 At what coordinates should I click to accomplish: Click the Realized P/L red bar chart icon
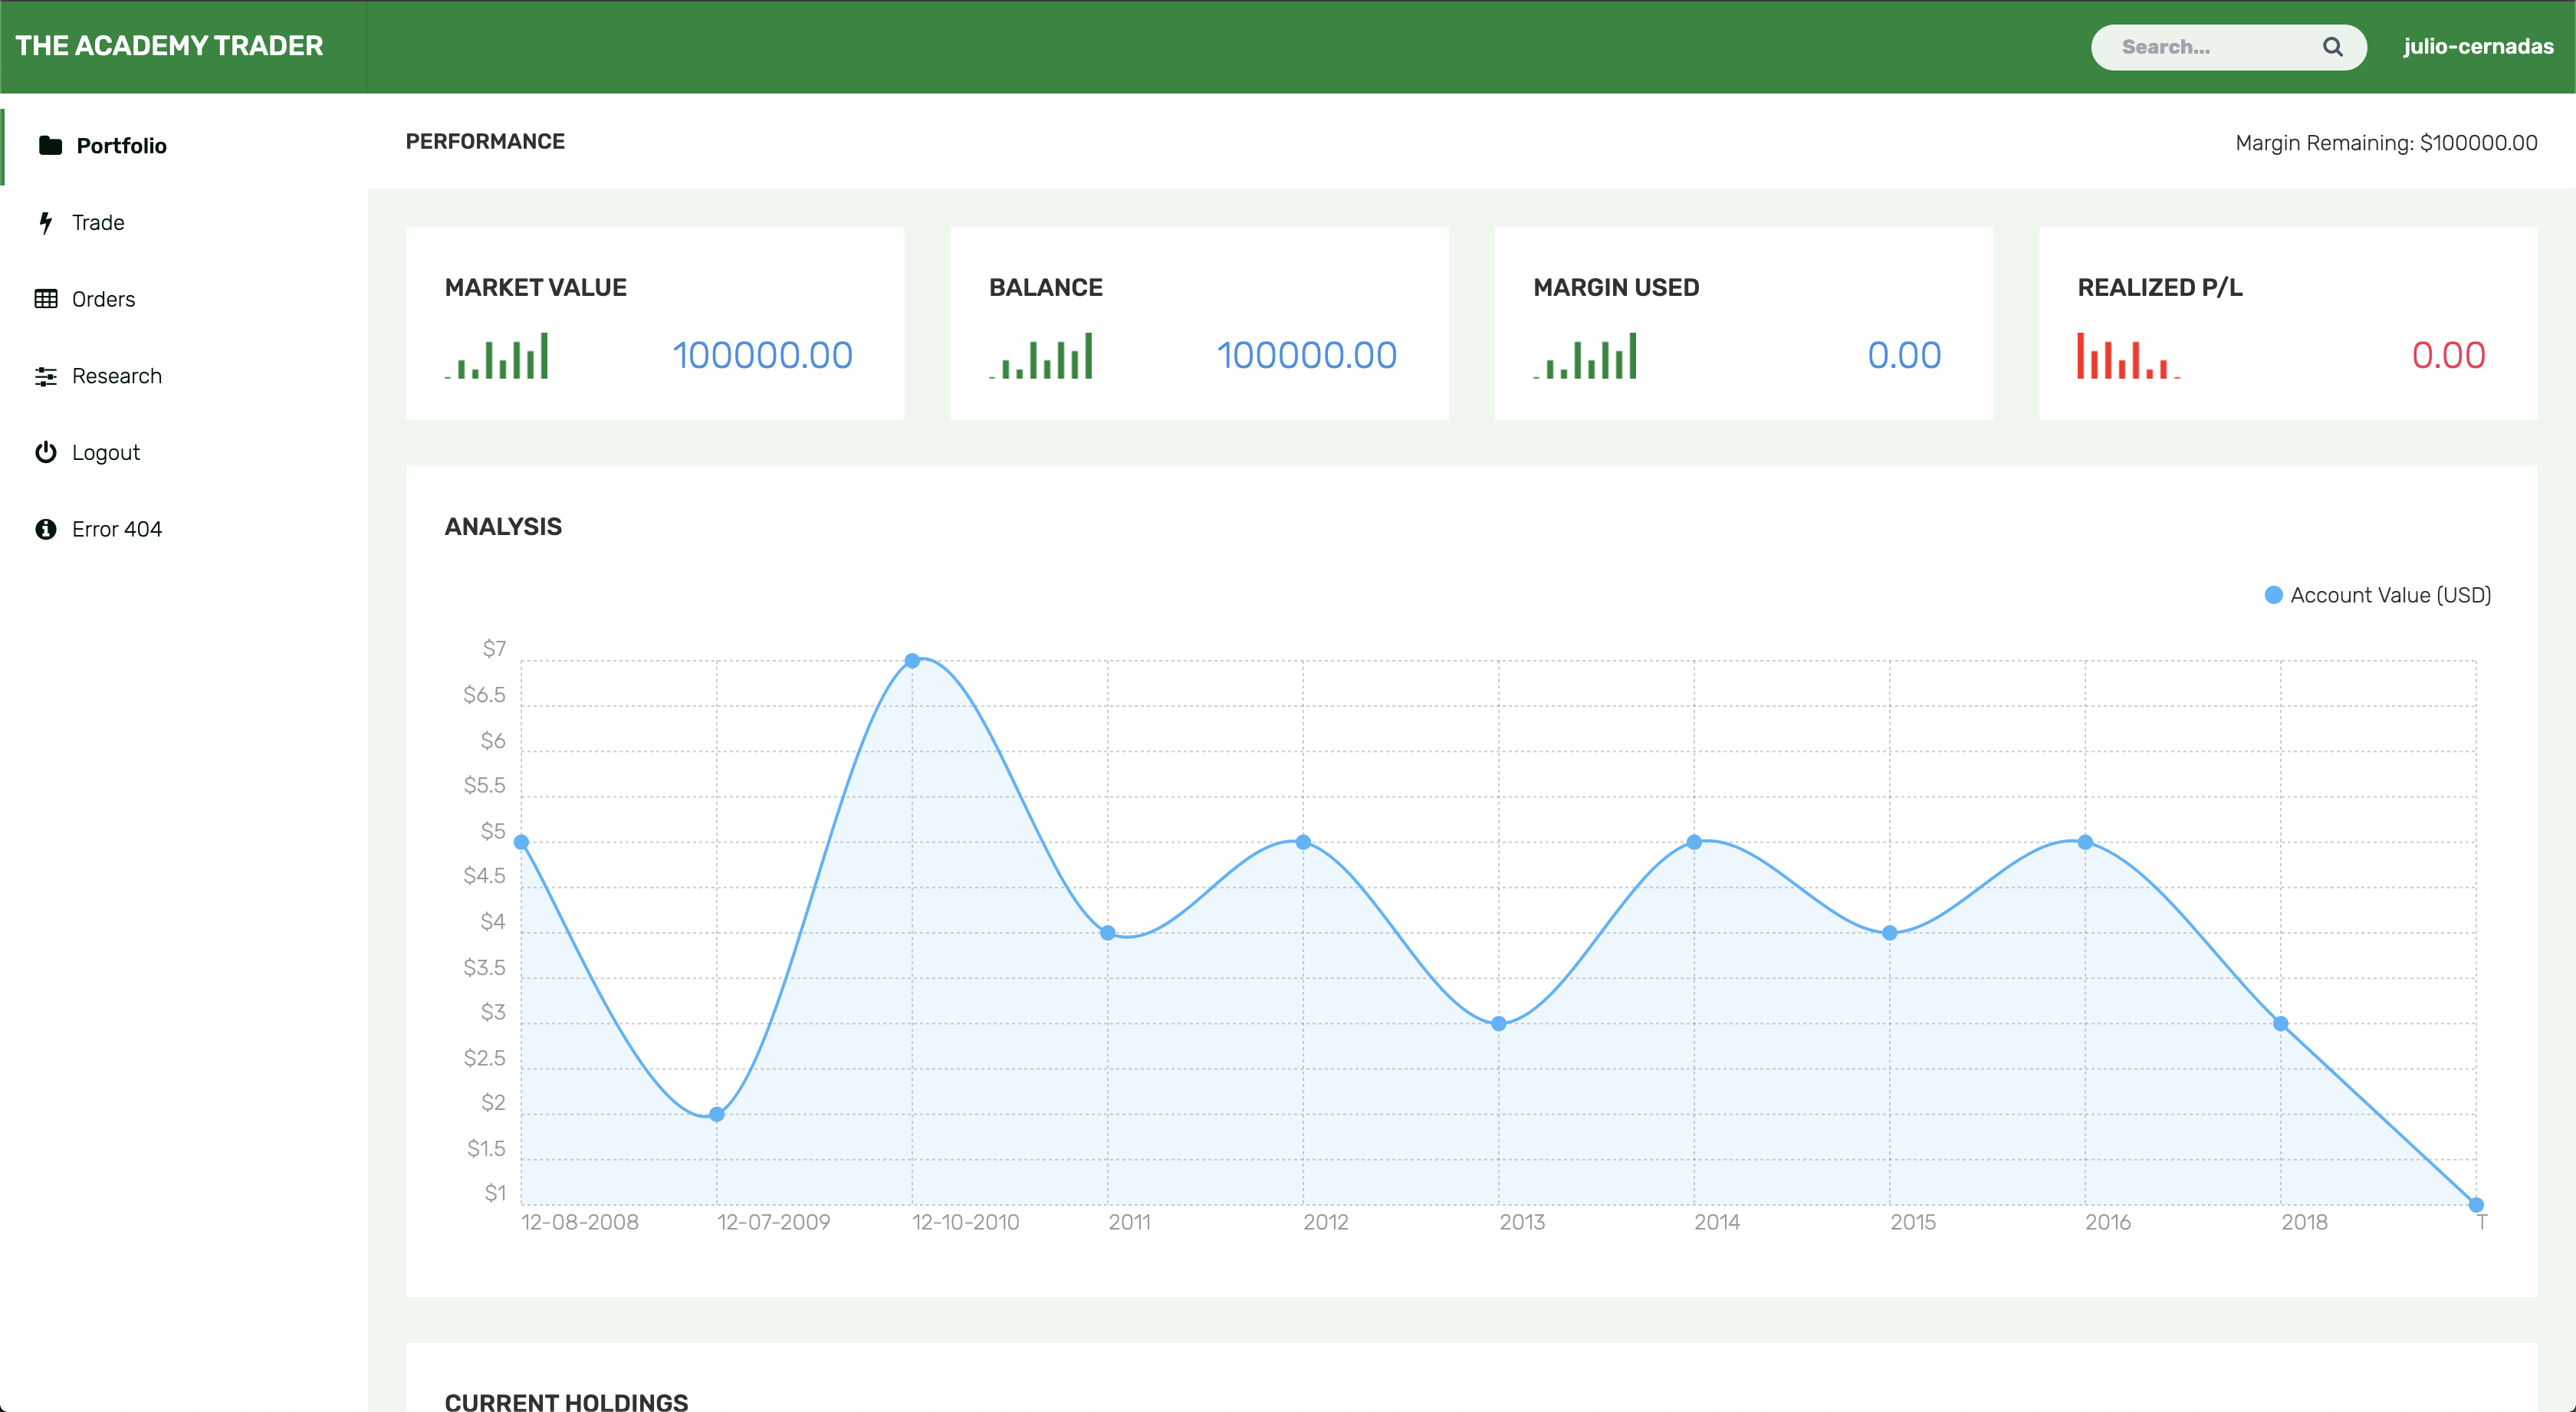[2128, 356]
